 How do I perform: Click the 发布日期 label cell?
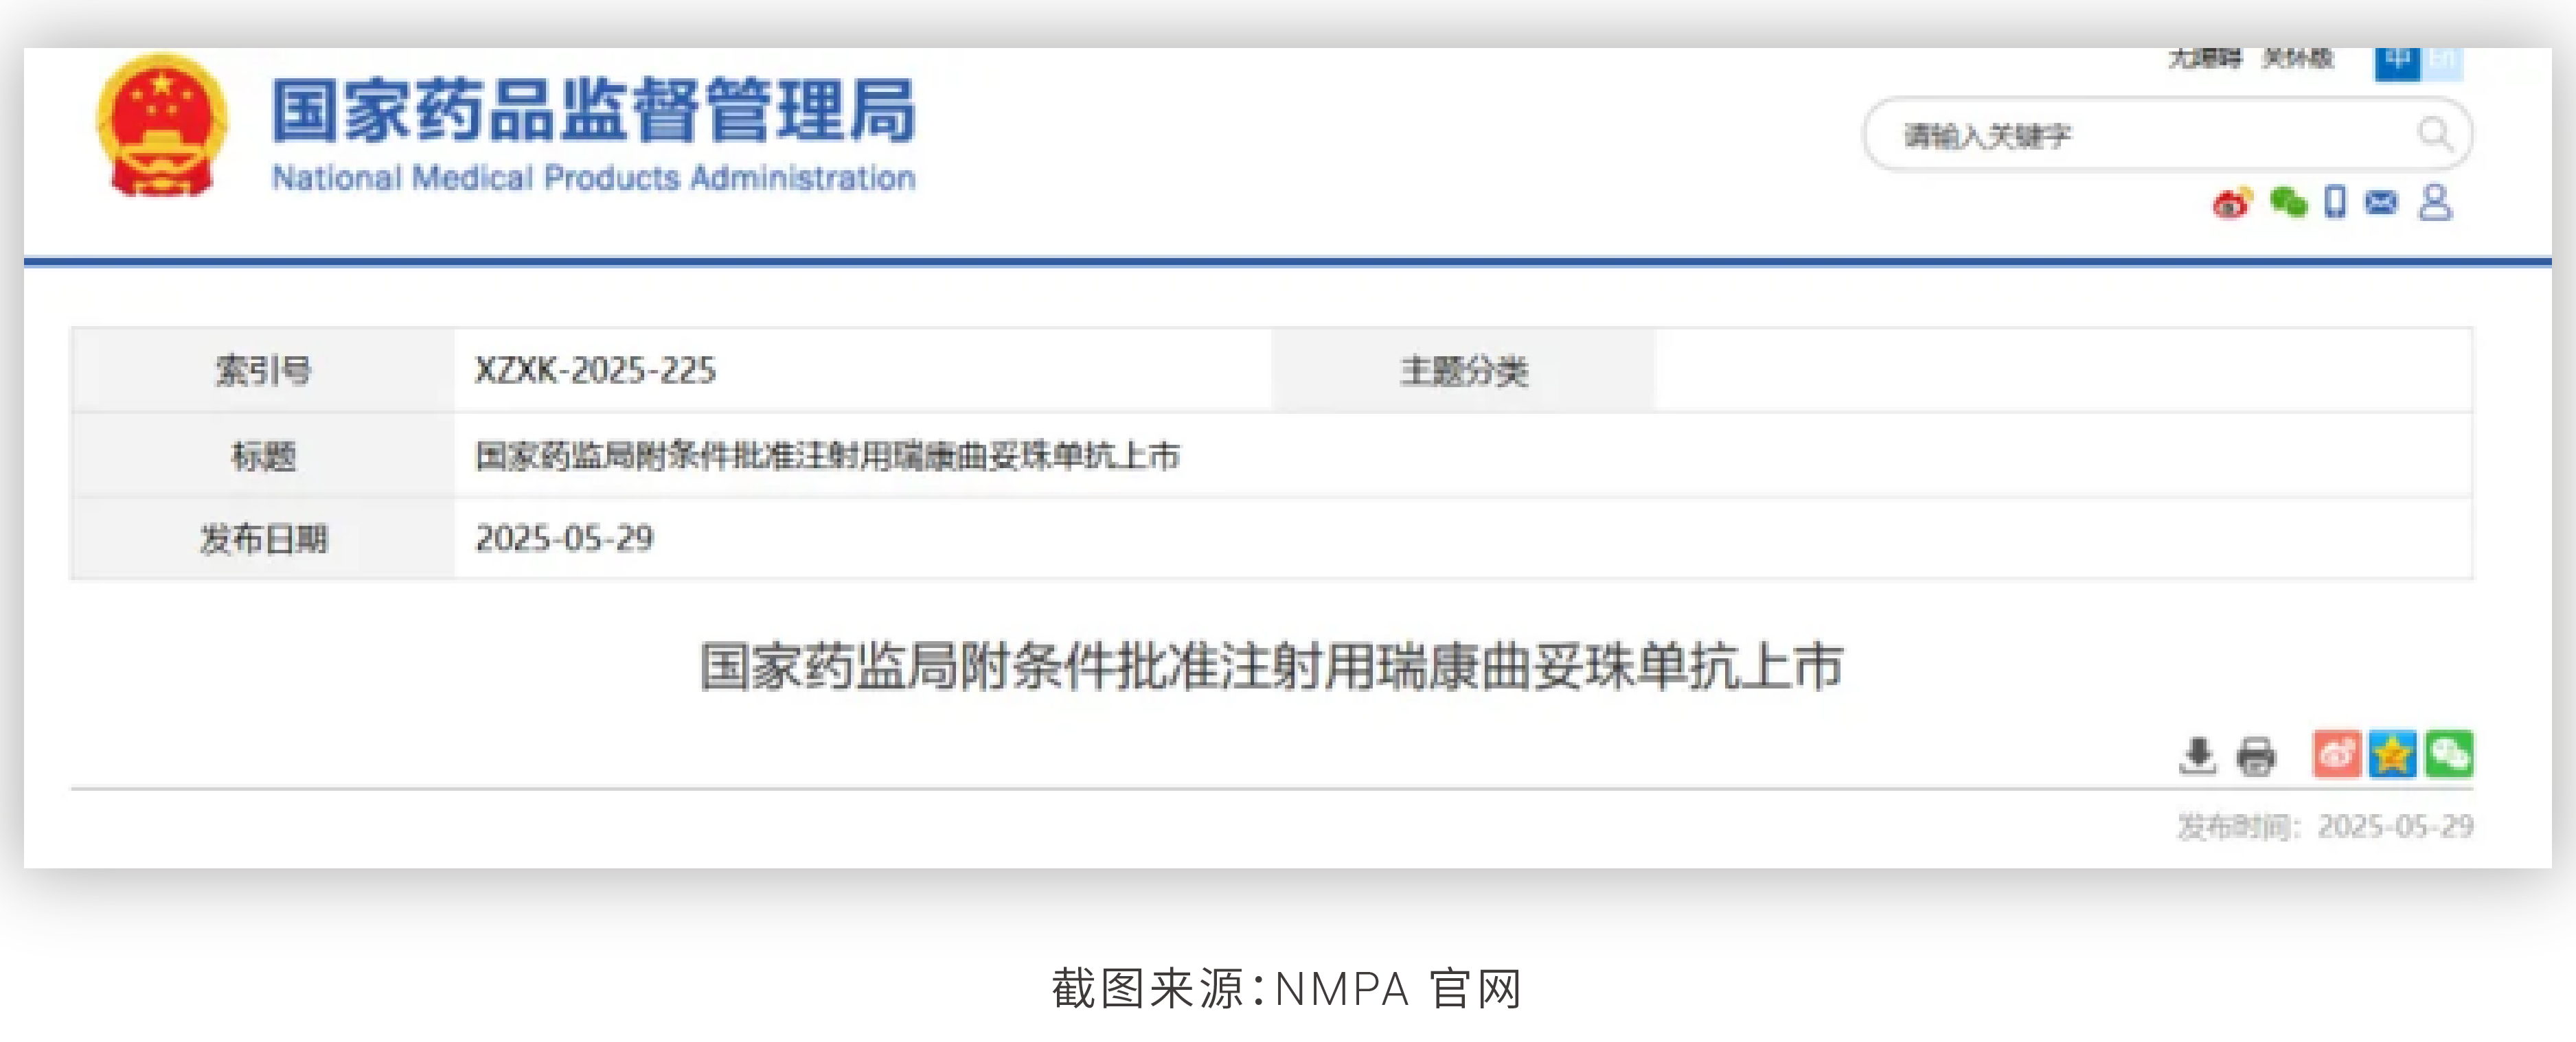coord(263,539)
